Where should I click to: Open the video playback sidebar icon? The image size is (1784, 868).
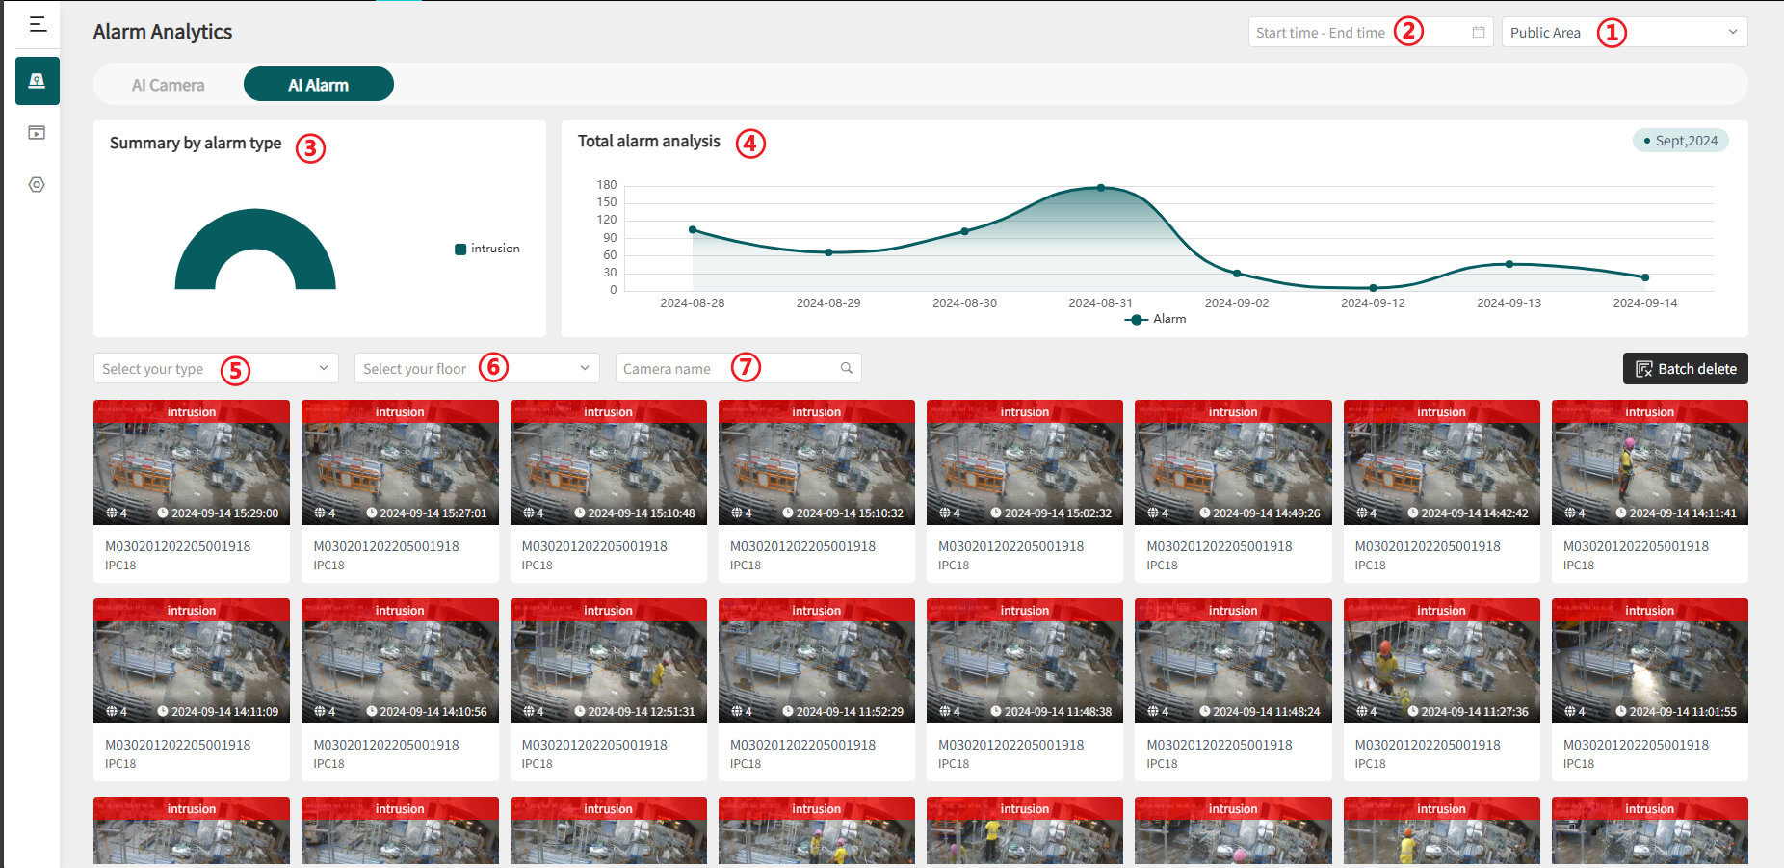(37, 133)
